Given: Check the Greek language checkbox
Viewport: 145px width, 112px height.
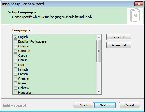Looking at the screenshot, I should 15,83.
